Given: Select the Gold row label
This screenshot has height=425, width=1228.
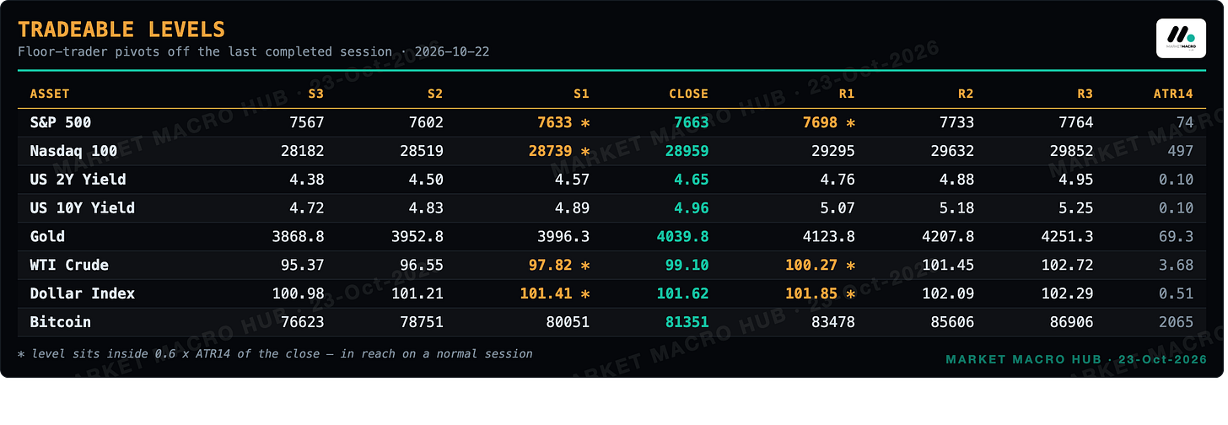Looking at the screenshot, I should (47, 236).
